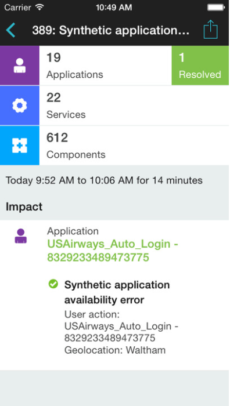Tap the Geolocation: Waltham detail line

[115, 350]
